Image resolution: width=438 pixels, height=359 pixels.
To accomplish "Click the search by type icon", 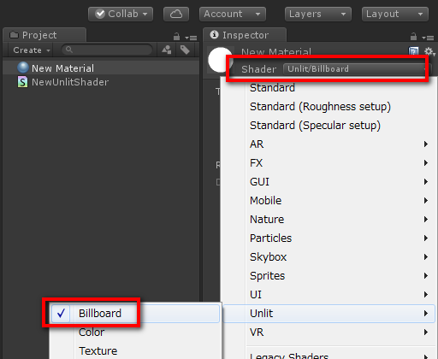I will tap(167, 50).
